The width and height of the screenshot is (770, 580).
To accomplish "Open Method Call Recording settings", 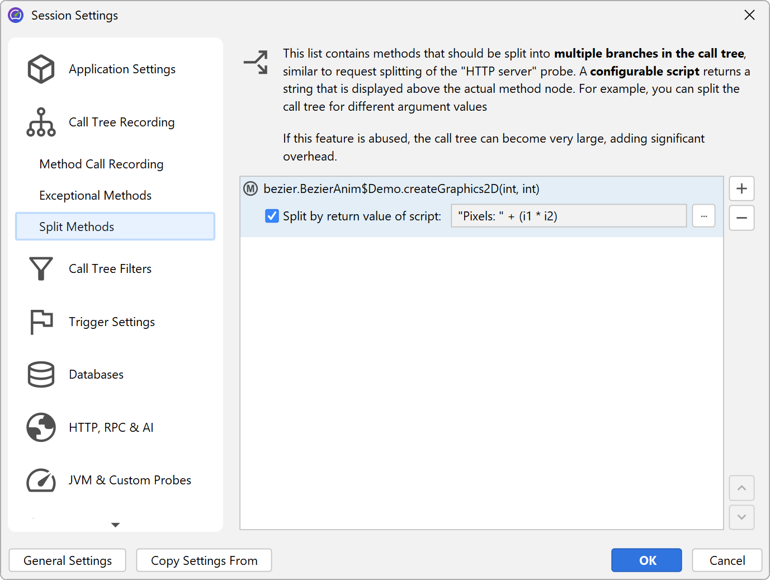I will (101, 164).
